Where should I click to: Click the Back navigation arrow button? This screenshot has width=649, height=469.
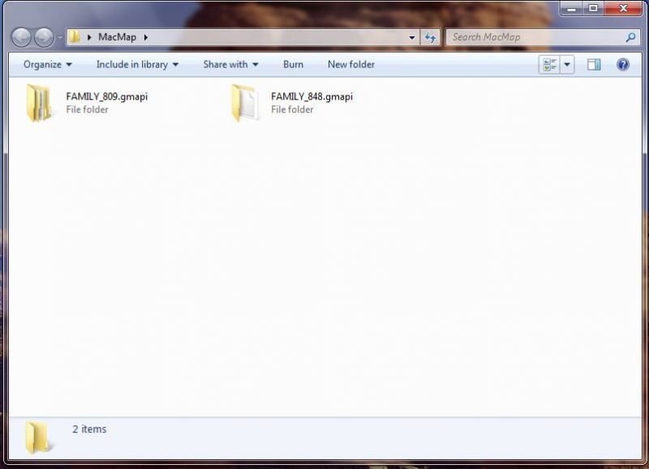[23, 37]
